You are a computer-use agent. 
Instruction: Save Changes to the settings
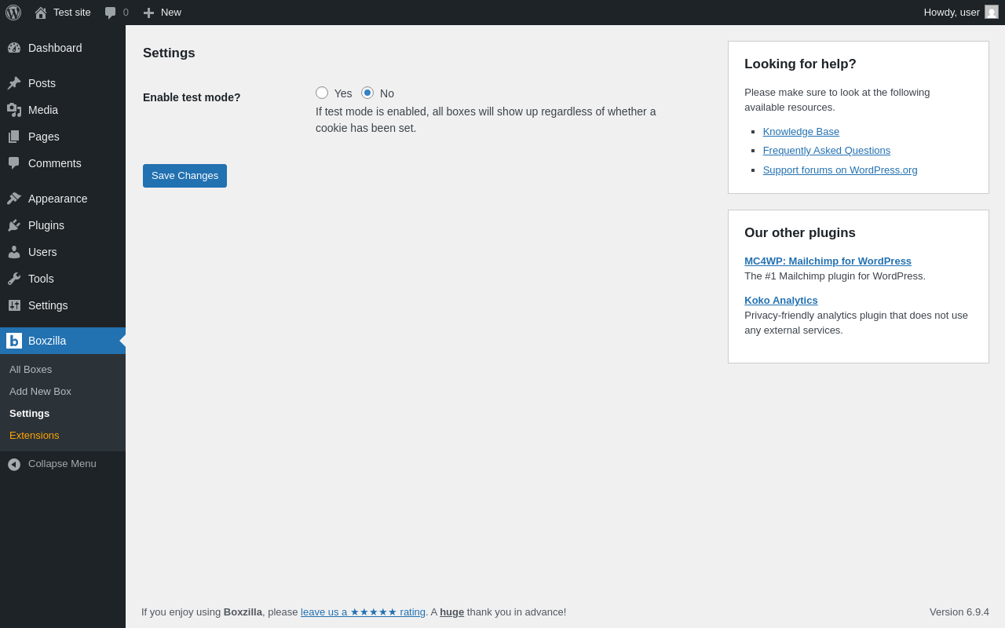[x=185, y=176]
